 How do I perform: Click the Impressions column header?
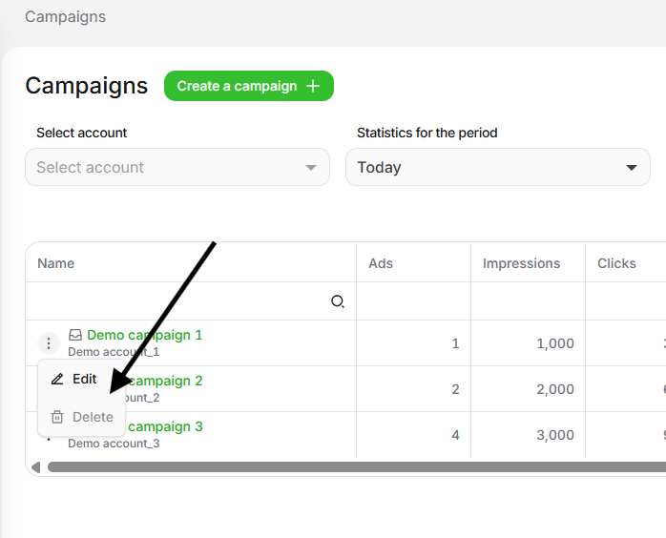522,263
